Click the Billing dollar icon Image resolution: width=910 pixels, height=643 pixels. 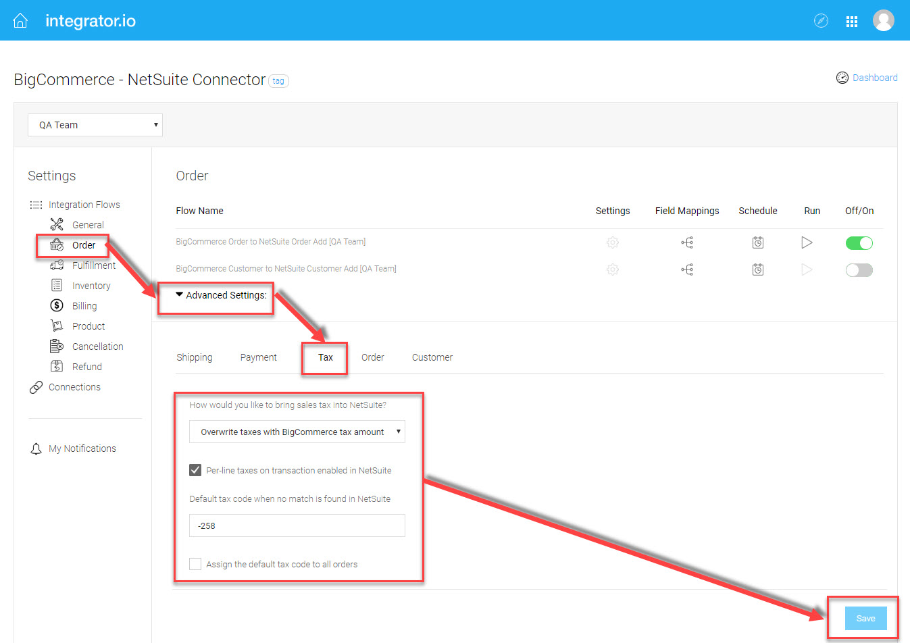[57, 305]
